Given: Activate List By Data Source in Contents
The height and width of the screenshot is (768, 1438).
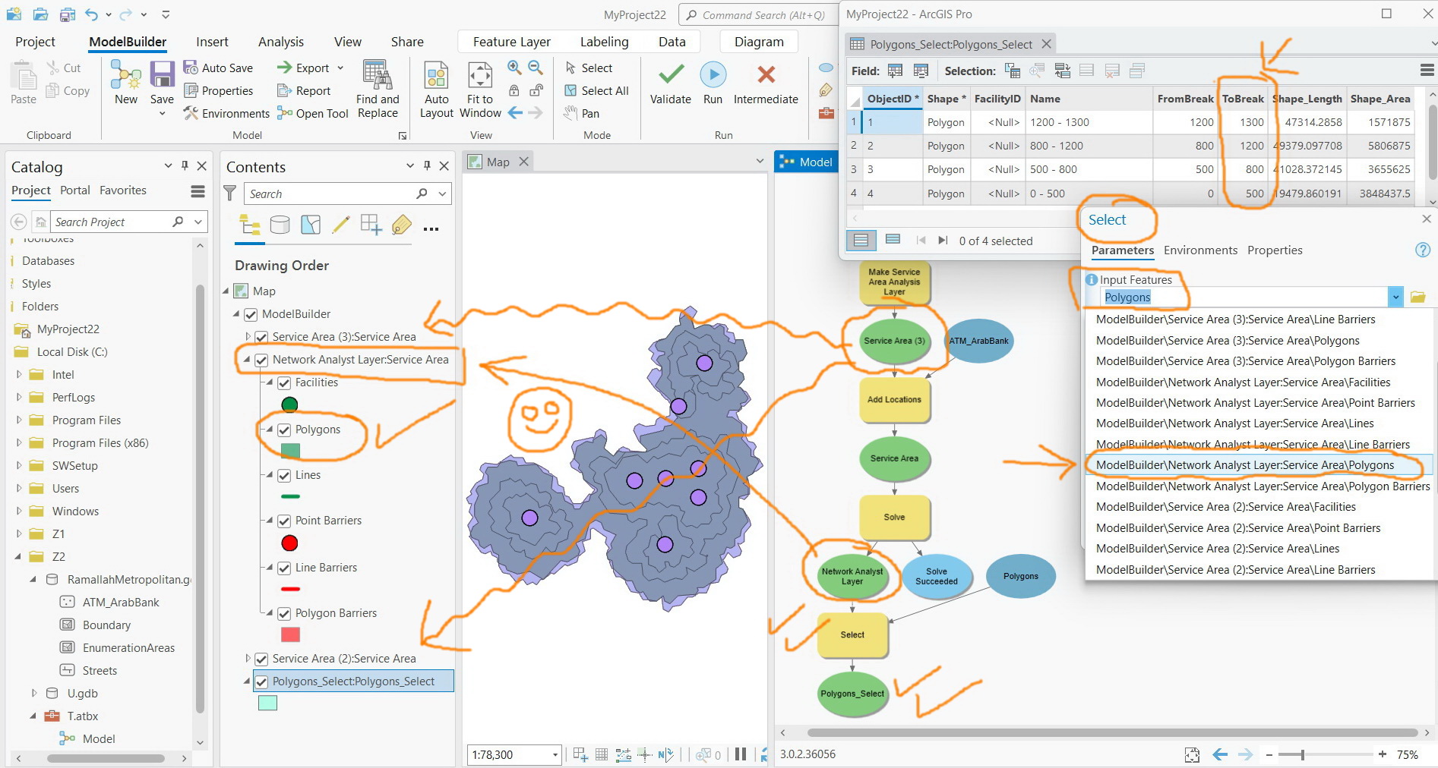Looking at the screenshot, I should [x=280, y=225].
